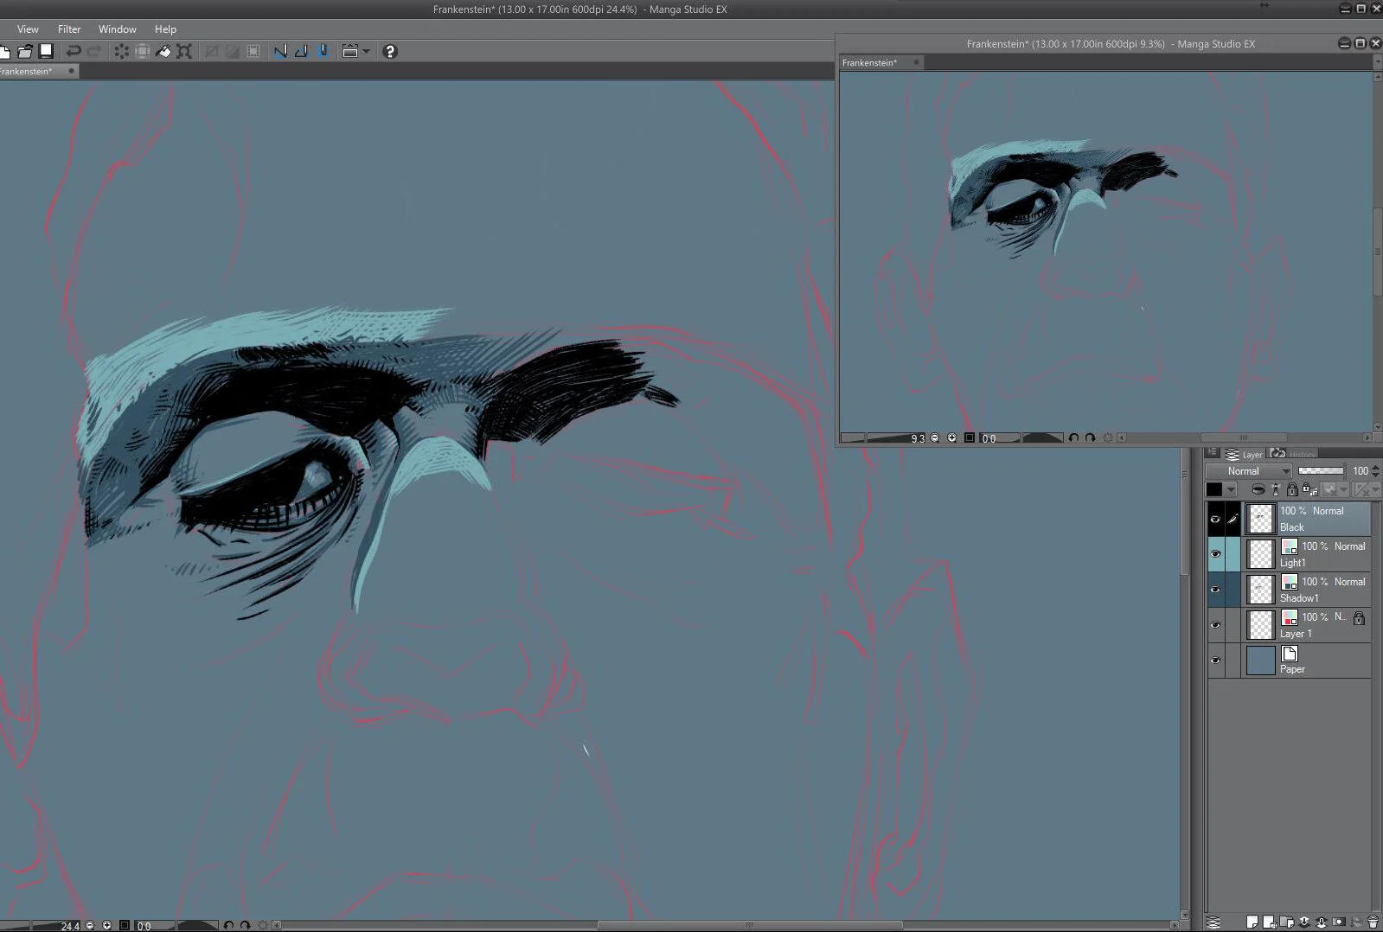Toggle Lock Transparent Pixels icon

click(1309, 489)
